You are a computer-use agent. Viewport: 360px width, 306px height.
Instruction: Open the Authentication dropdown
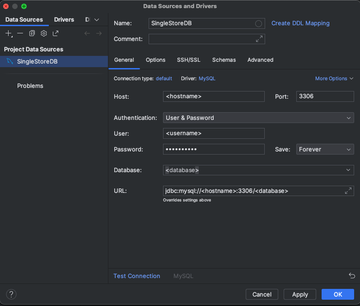tap(258, 118)
